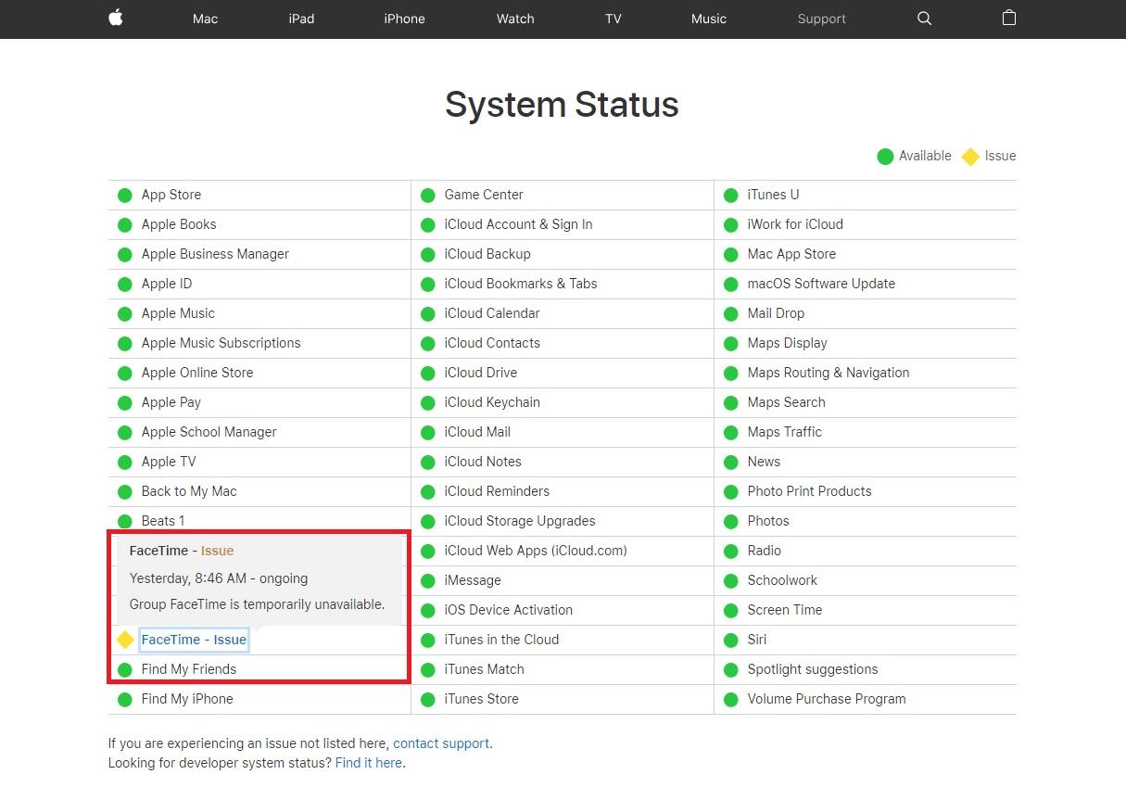Click the 'Apple Online Store' service name
This screenshot has height=787, width=1126.
(197, 373)
